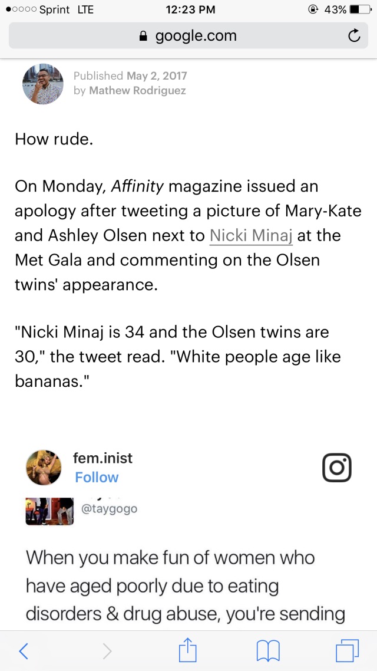Tap the embedded tweet text
The width and height of the screenshot is (377, 671).
pos(177,586)
